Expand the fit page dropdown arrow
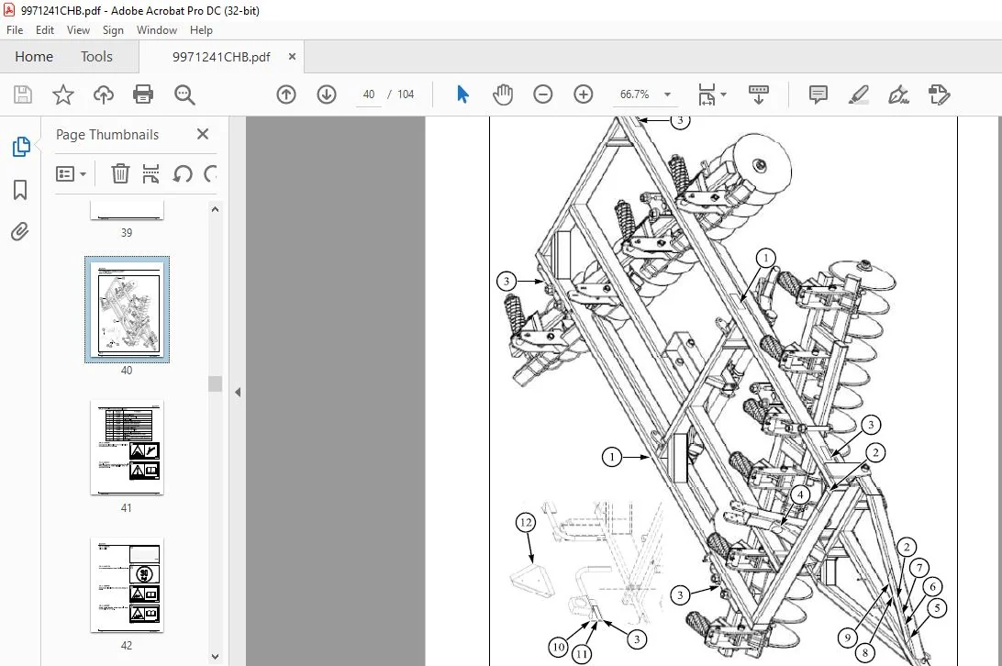This screenshot has width=1002, height=666. (723, 94)
